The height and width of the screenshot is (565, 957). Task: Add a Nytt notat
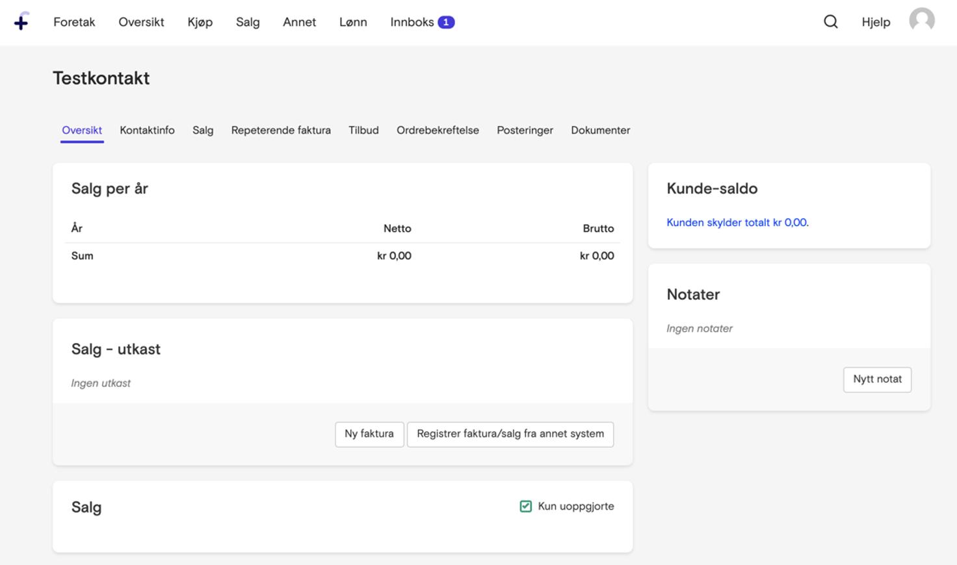(x=877, y=379)
